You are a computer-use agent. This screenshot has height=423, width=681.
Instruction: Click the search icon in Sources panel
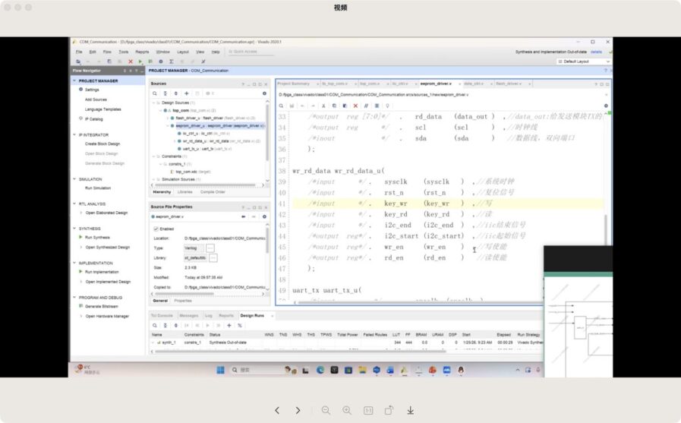(155, 93)
